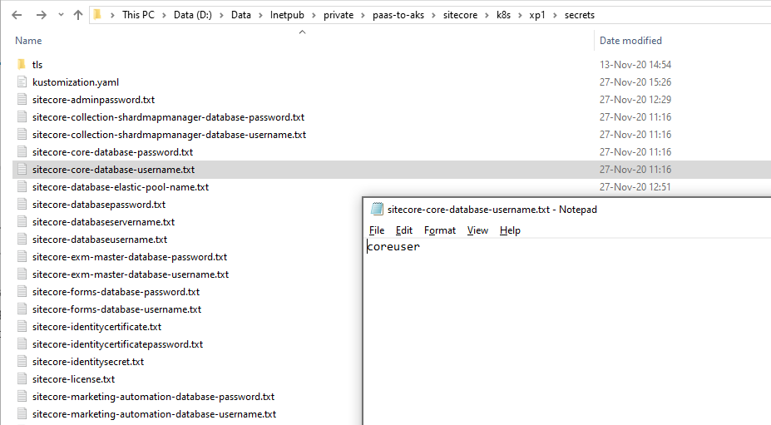Click date 27-Nov-20 12:29

tap(635, 99)
